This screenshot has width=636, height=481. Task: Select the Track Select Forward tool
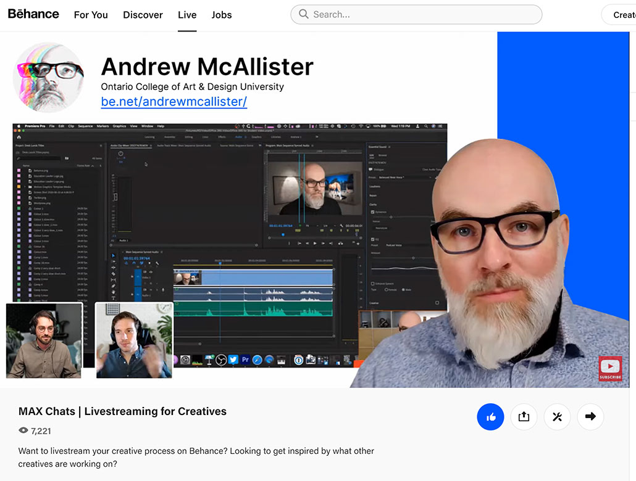113,262
